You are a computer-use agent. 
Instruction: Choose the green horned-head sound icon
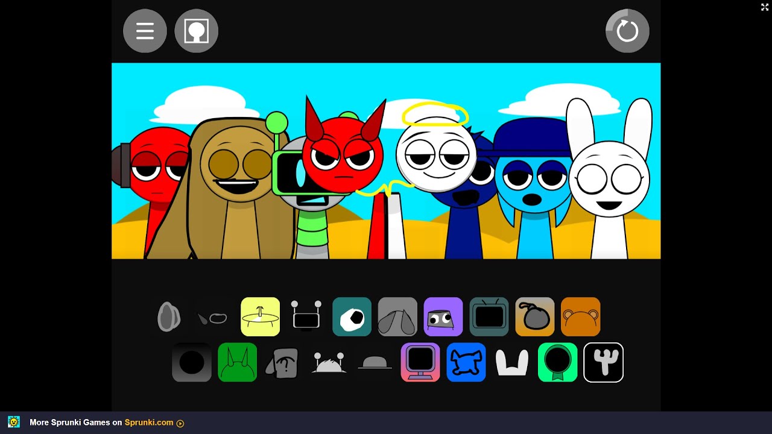click(238, 362)
